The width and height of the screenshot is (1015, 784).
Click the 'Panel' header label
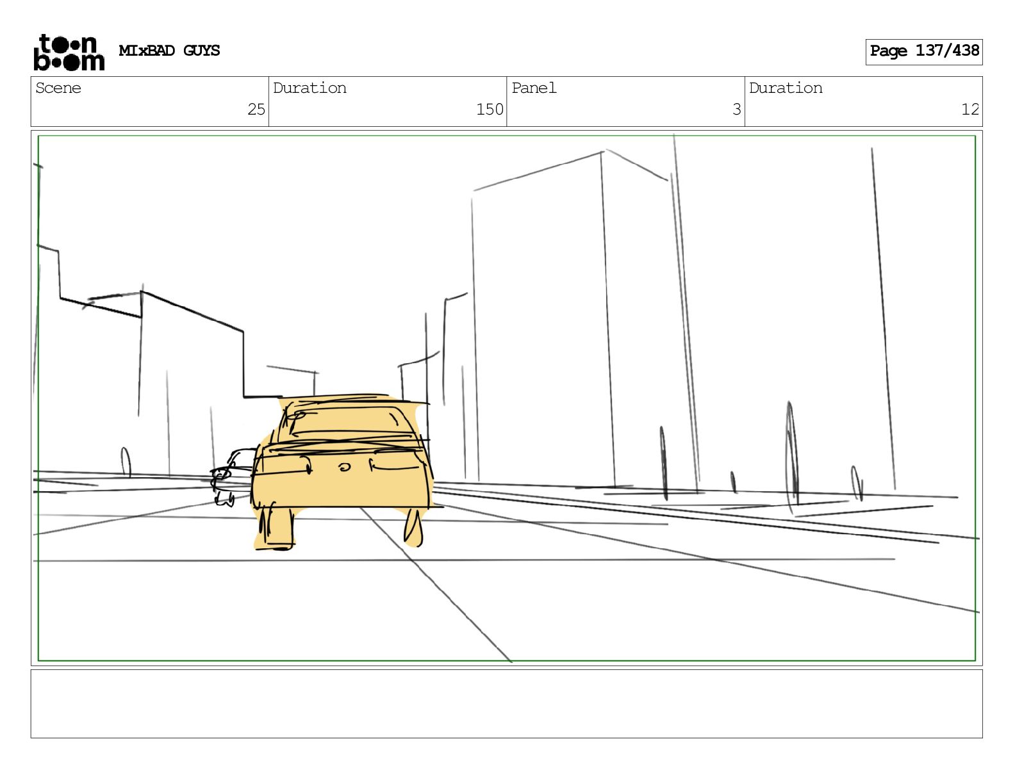pos(534,88)
